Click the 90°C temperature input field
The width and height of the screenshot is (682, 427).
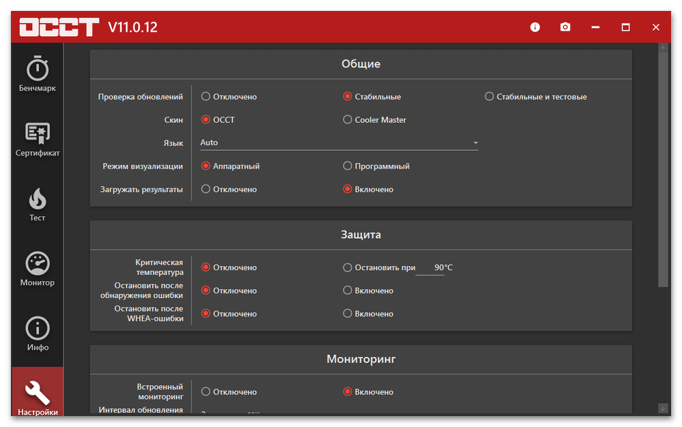click(x=431, y=268)
